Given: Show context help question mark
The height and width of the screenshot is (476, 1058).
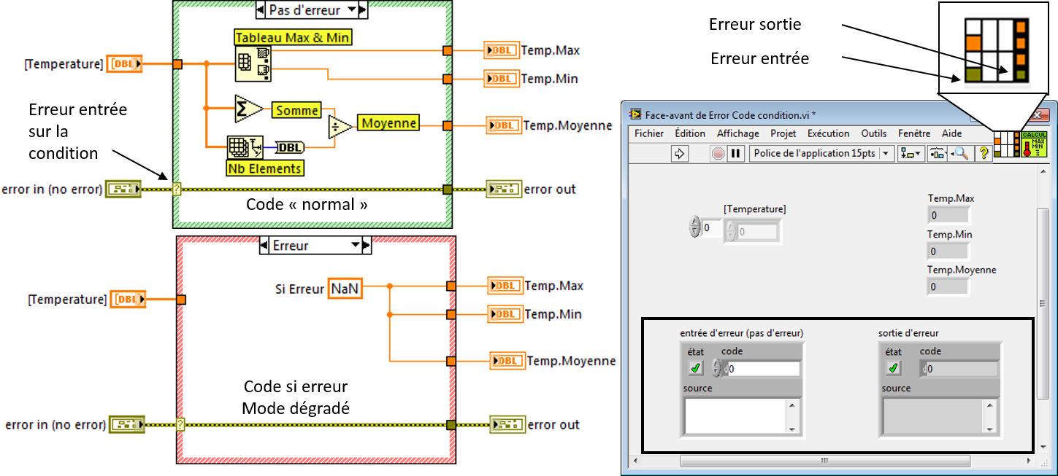Looking at the screenshot, I should 984,153.
